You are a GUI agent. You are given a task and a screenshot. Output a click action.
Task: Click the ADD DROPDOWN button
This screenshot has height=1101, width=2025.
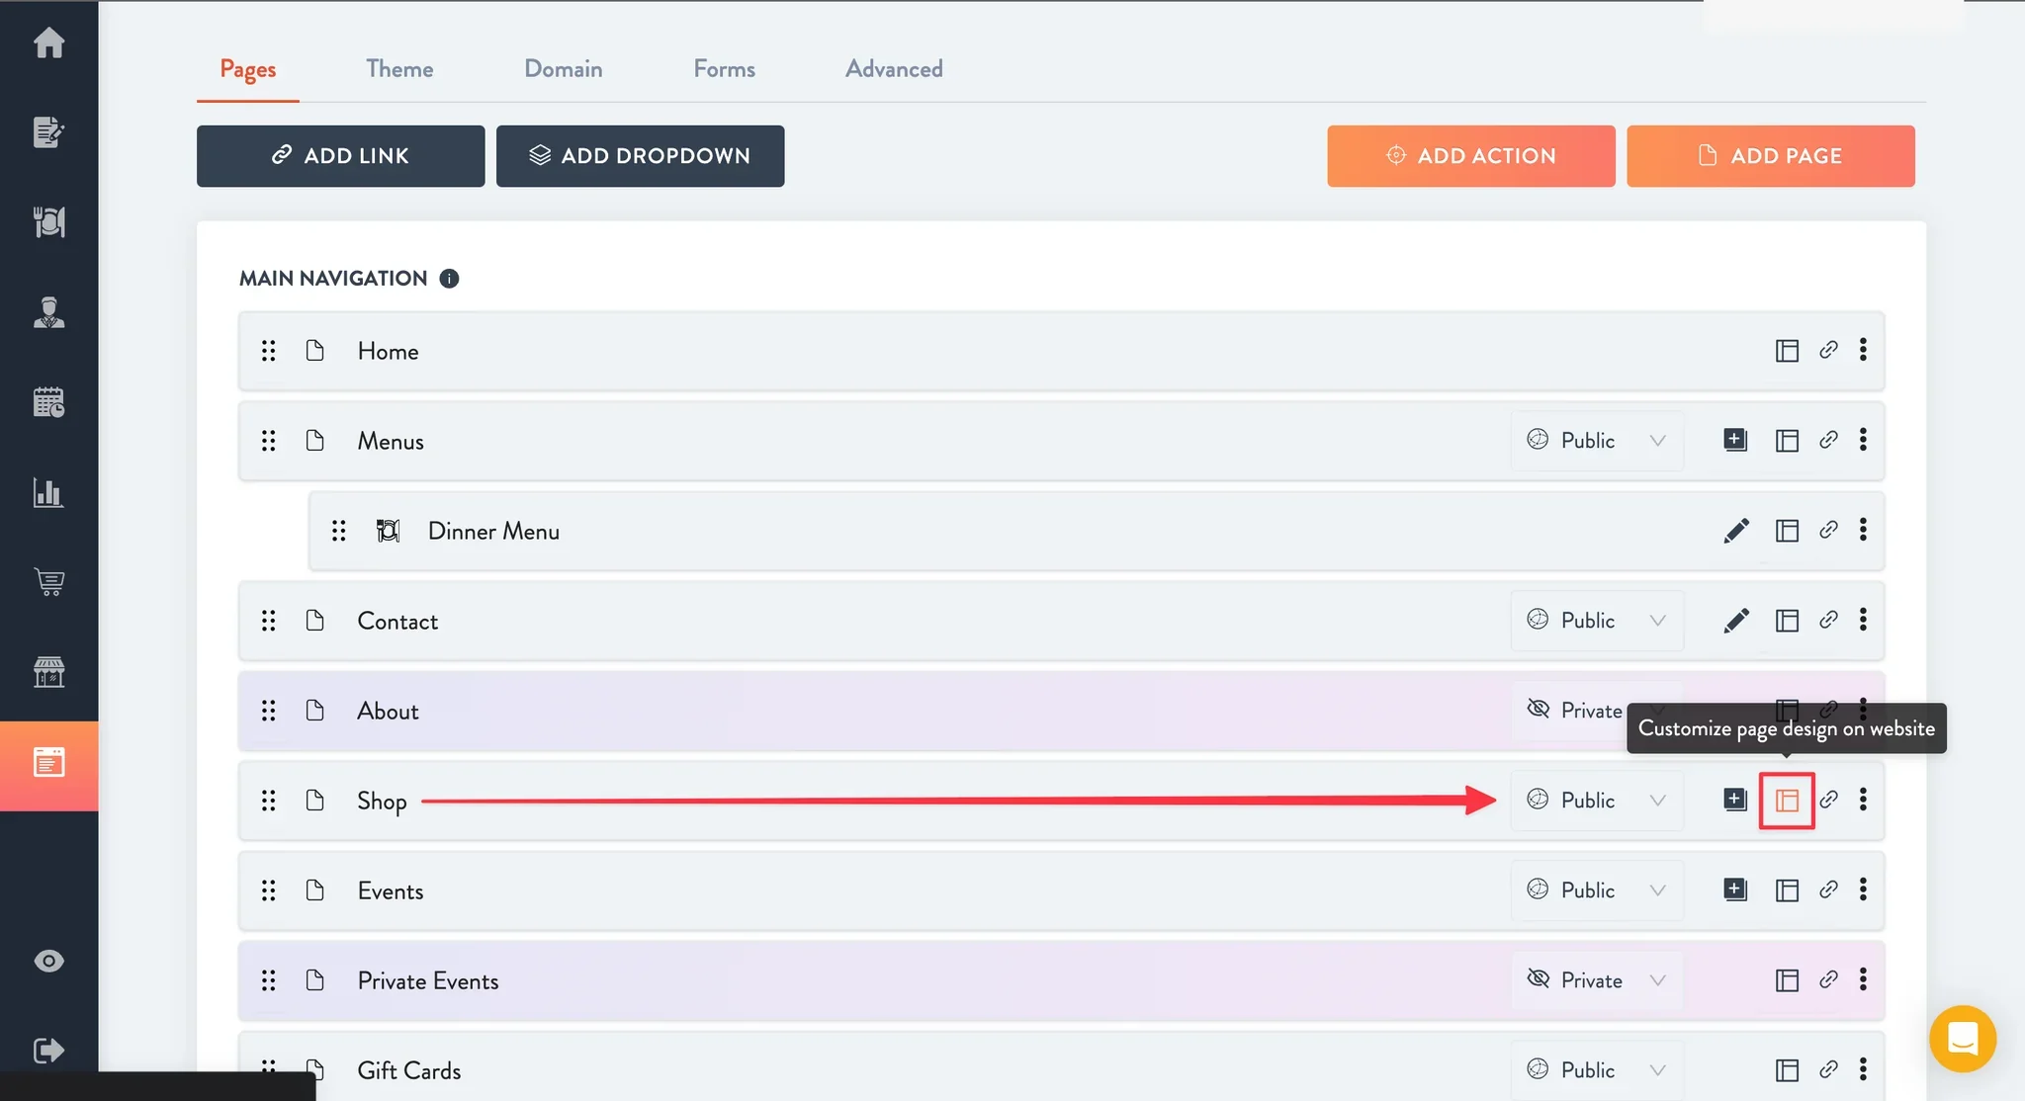point(640,156)
